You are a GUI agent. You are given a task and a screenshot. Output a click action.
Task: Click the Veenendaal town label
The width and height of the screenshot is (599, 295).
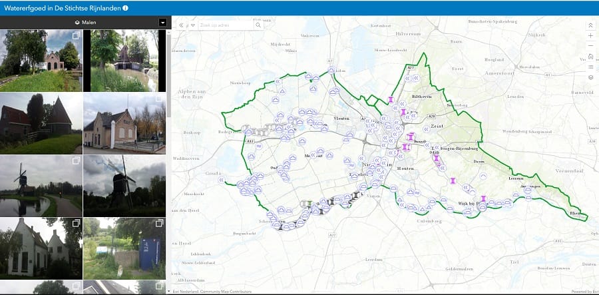point(570,171)
